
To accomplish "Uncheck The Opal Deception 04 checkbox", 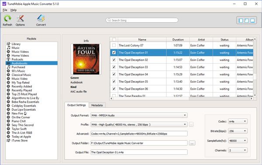I will (114, 74).
